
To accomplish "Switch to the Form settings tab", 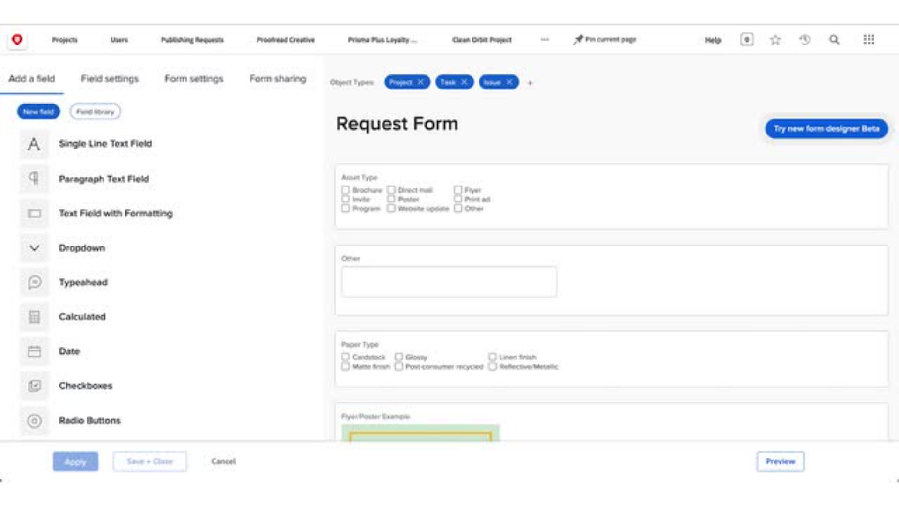I will (x=193, y=79).
